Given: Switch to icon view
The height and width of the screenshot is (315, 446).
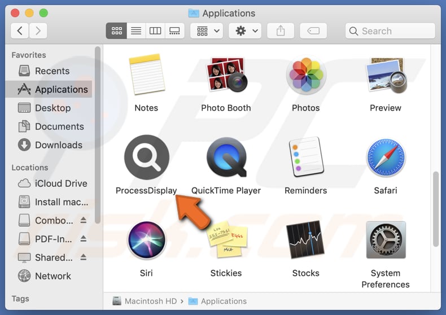Looking at the screenshot, I should click(117, 30).
